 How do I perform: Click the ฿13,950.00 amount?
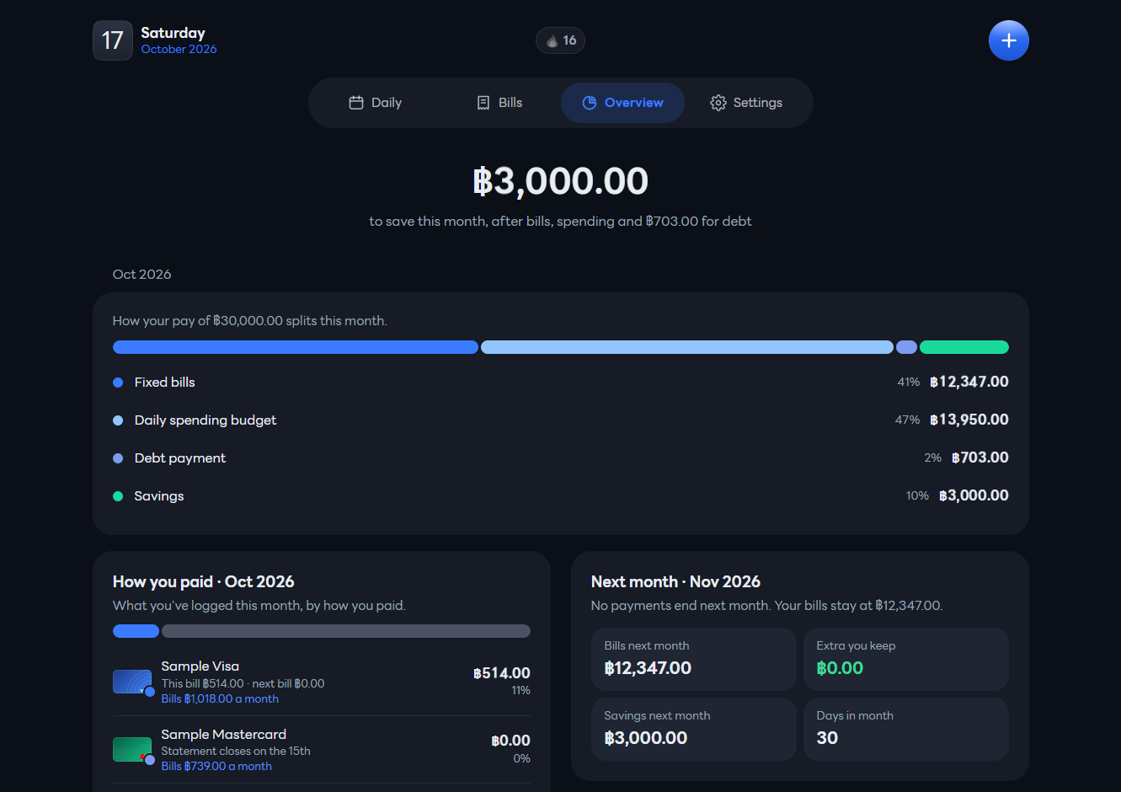tap(969, 420)
